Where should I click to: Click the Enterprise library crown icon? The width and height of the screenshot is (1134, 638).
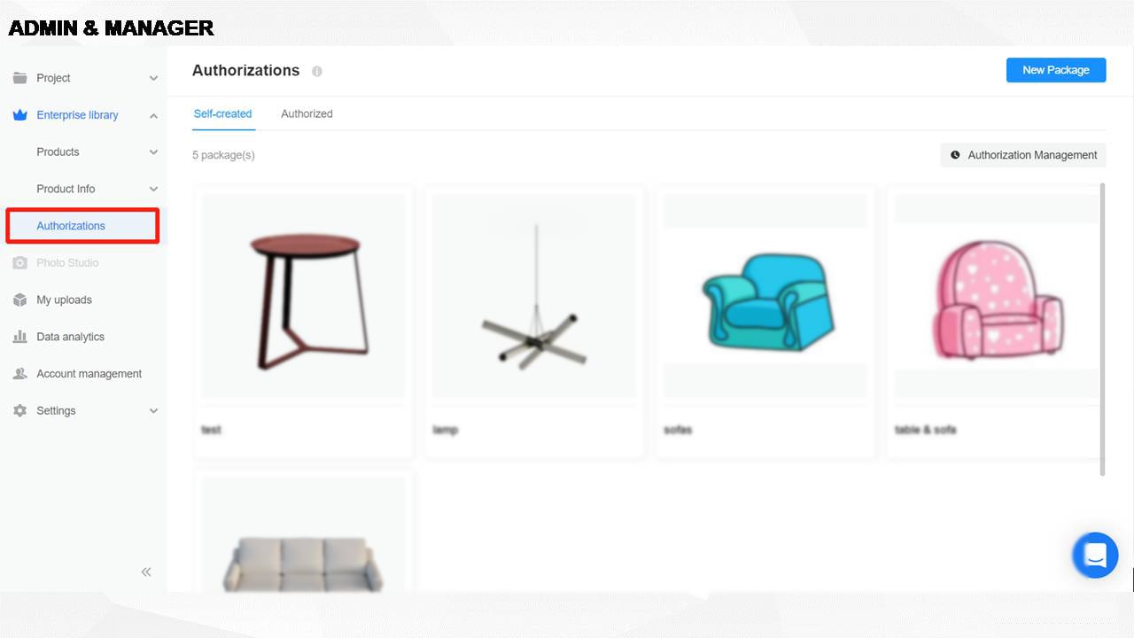(x=19, y=115)
